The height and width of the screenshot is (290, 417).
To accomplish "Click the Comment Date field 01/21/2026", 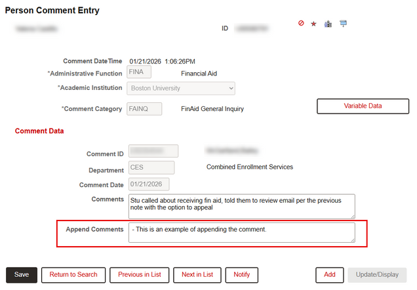I will click(149, 184).
